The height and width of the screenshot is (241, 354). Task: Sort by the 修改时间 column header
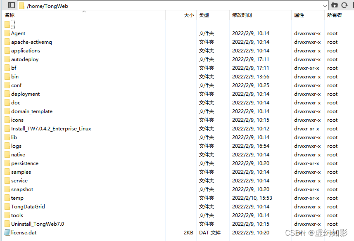242,15
